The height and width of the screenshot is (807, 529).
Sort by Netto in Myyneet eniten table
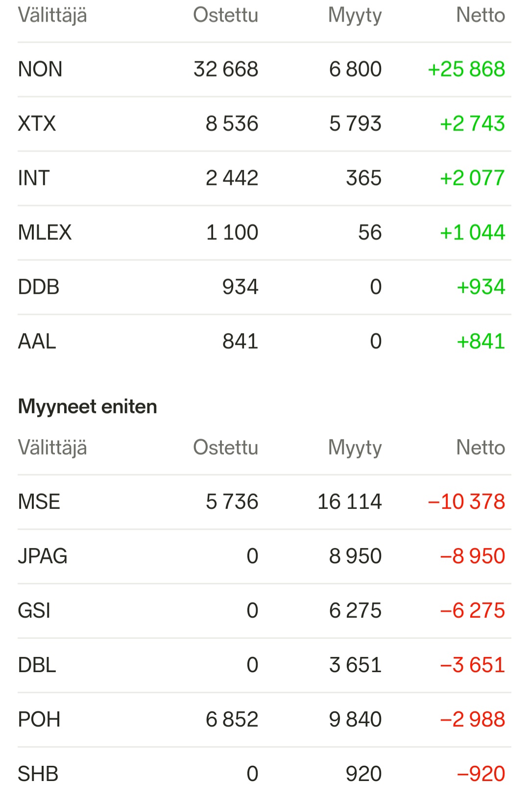[x=480, y=447]
